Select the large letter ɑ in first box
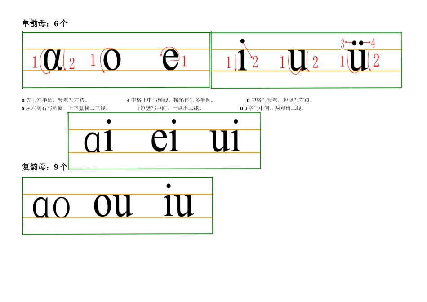 [53, 59]
